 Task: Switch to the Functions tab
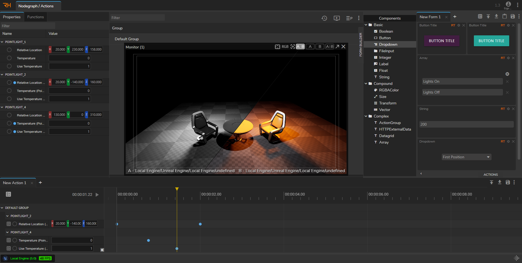35,17
